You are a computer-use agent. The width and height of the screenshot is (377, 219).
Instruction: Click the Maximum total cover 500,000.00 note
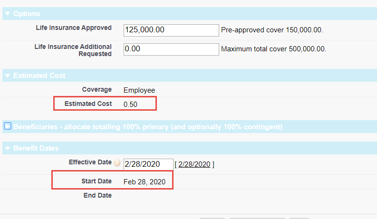pos(274,49)
